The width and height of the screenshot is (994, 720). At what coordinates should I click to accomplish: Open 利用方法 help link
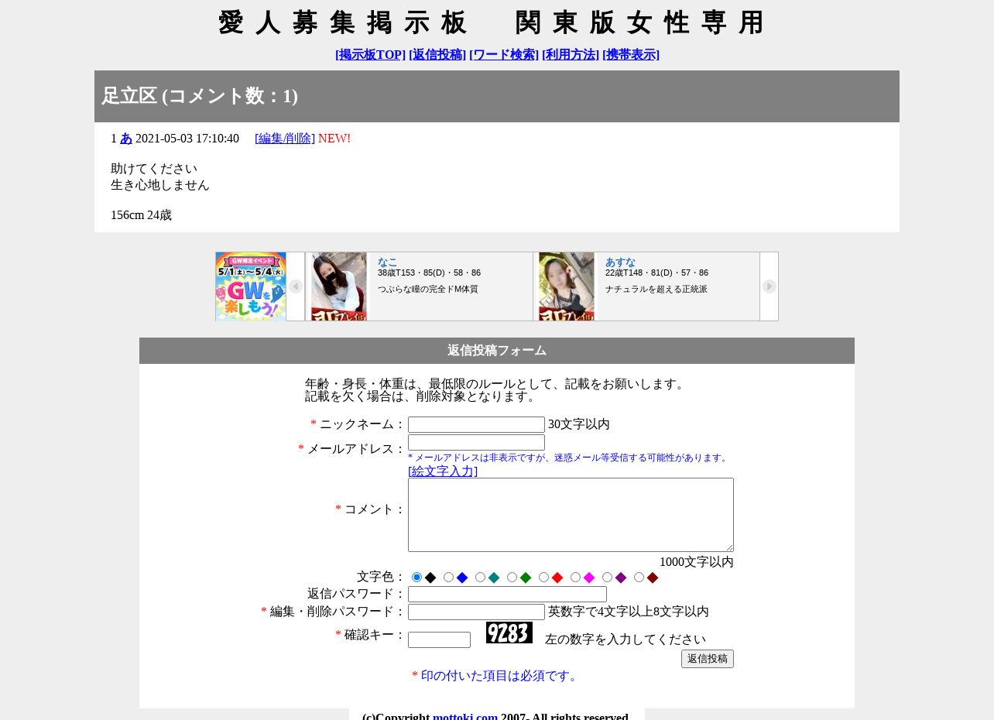[571, 55]
